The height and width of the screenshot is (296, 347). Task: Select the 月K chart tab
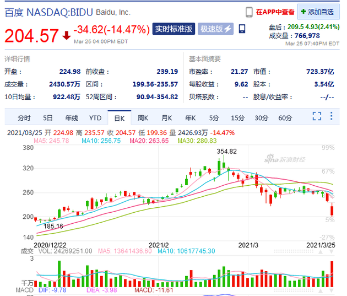point(167,118)
